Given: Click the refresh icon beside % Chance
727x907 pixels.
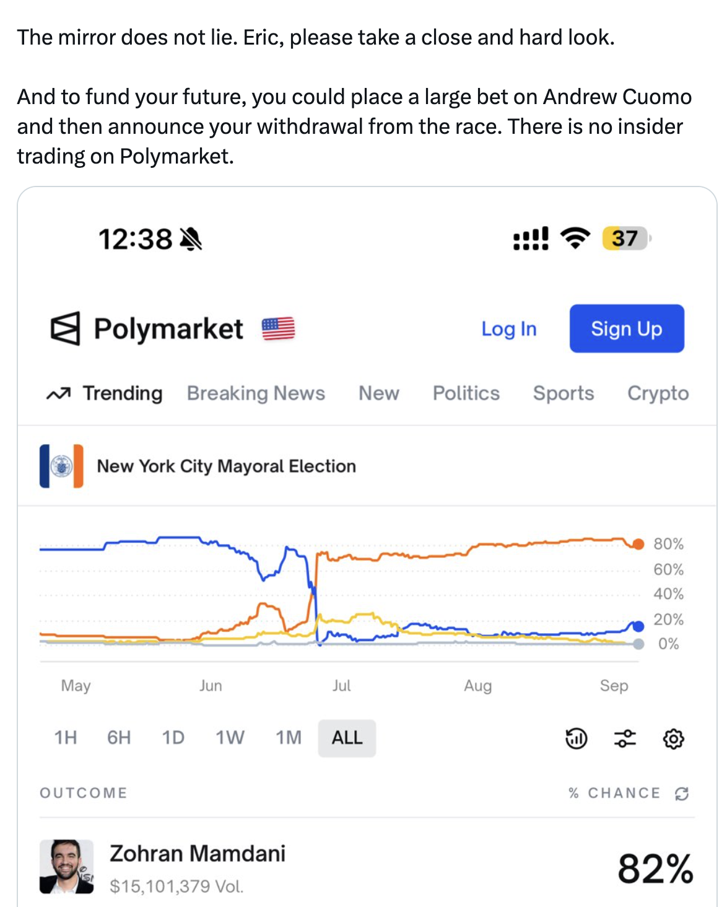Looking at the screenshot, I should pyautogui.click(x=682, y=794).
